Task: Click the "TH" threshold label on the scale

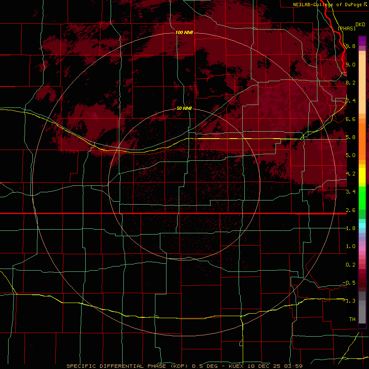Action: pyautogui.click(x=352, y=319)
